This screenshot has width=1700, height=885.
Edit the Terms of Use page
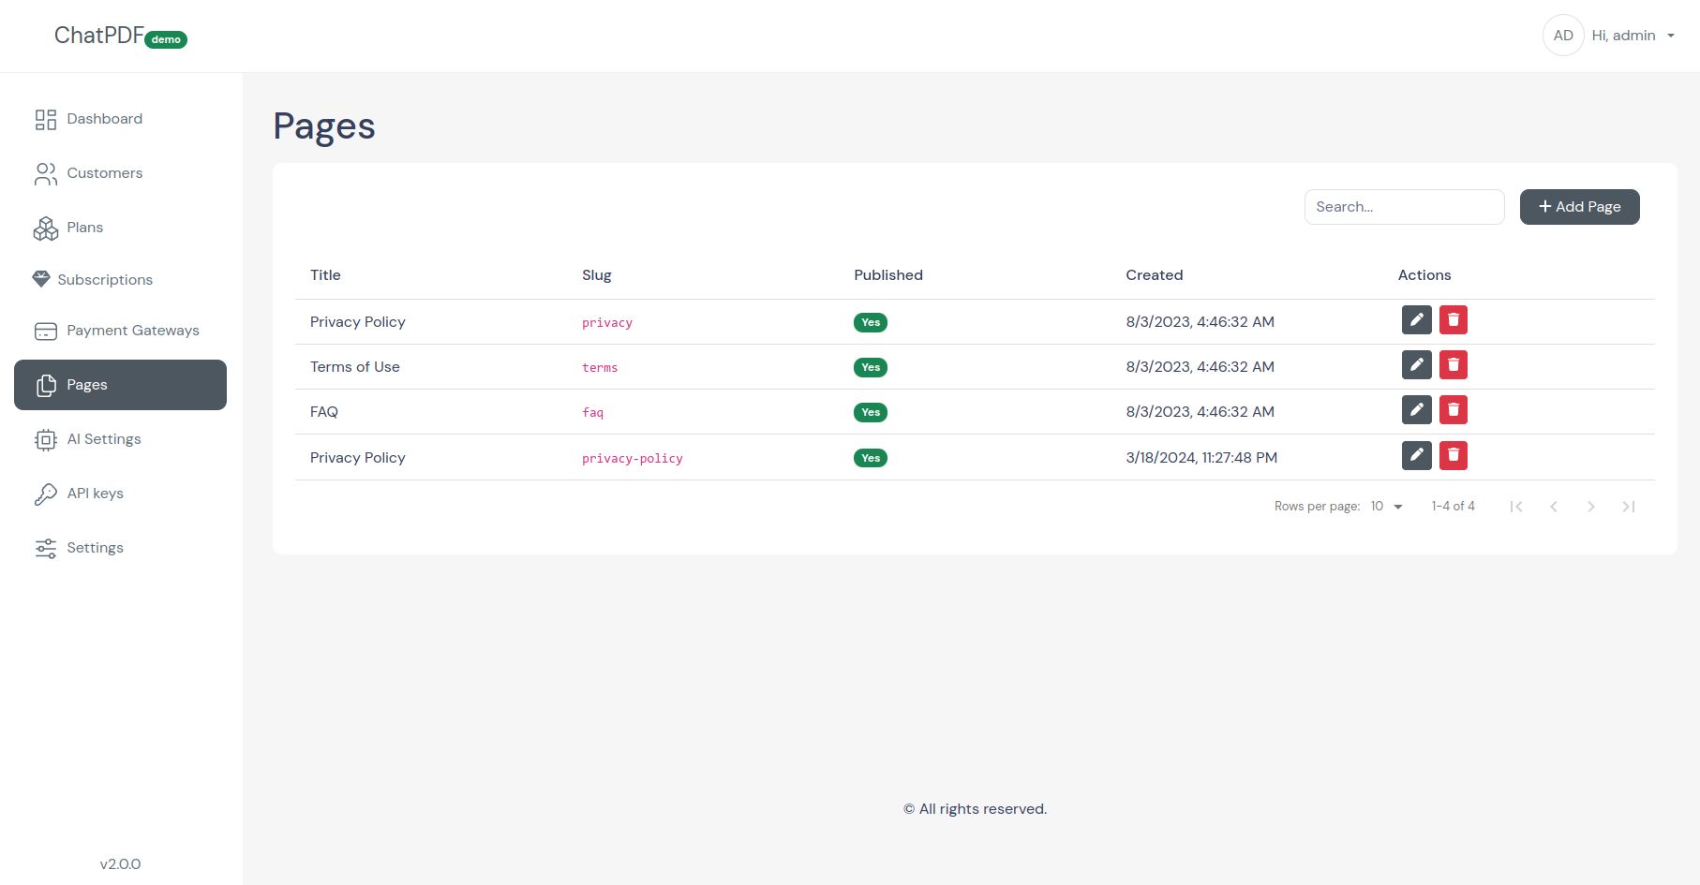point(1416,365)
